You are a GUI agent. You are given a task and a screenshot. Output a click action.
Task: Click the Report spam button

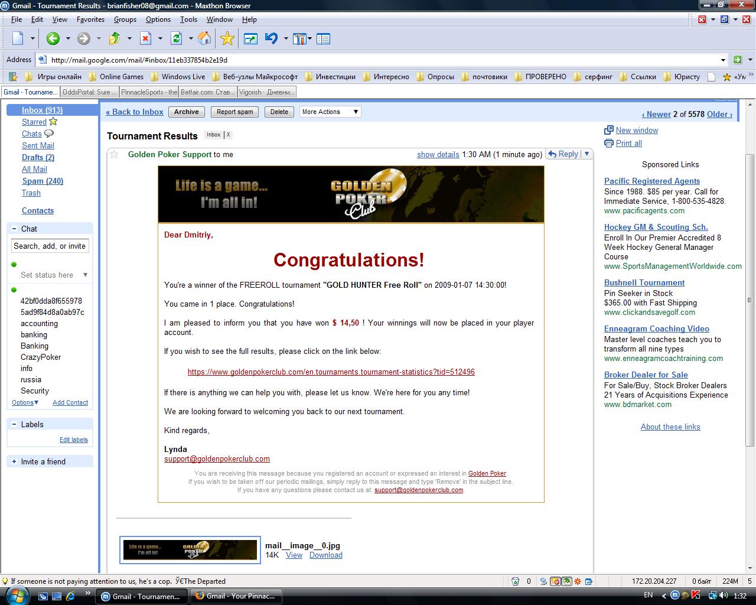234,112
